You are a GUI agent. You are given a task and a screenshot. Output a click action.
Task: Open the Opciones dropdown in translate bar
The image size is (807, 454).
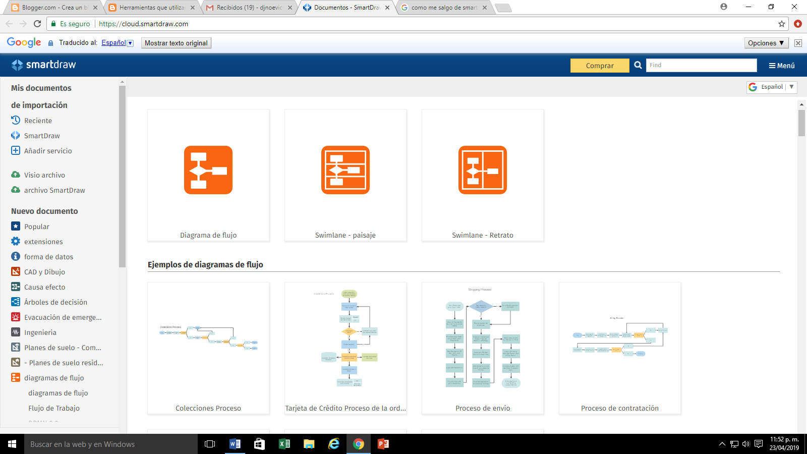(766, 43)
